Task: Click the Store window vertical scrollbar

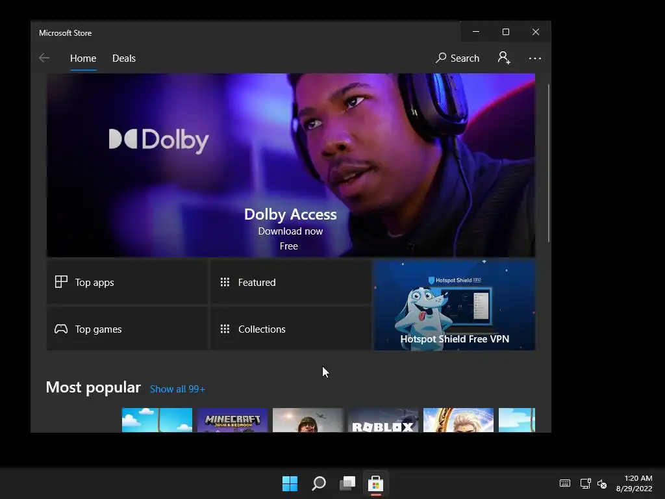Action: pyautogui.click(x=549, y=163)
